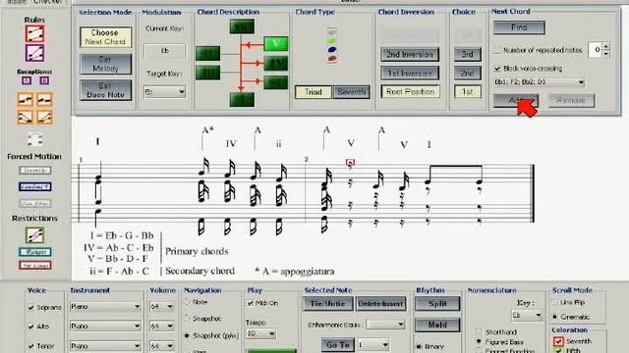
Task: Select the bottom right green chord box
Action: (x=276, y=82)
